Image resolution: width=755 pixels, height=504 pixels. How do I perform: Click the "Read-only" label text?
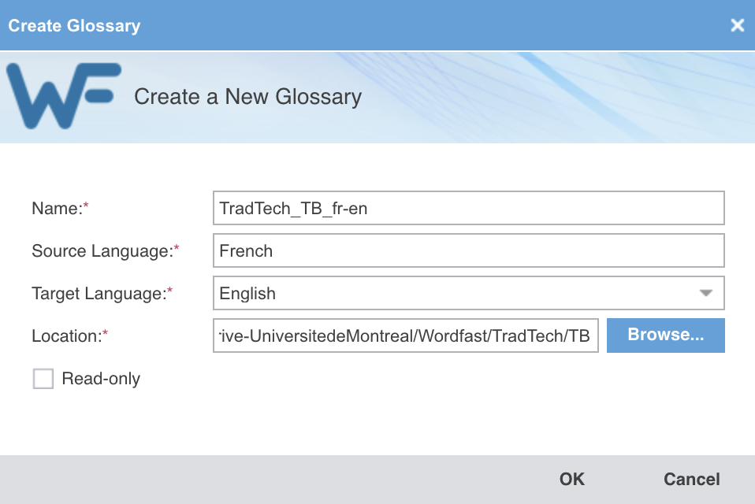click(x=101, y=379)
